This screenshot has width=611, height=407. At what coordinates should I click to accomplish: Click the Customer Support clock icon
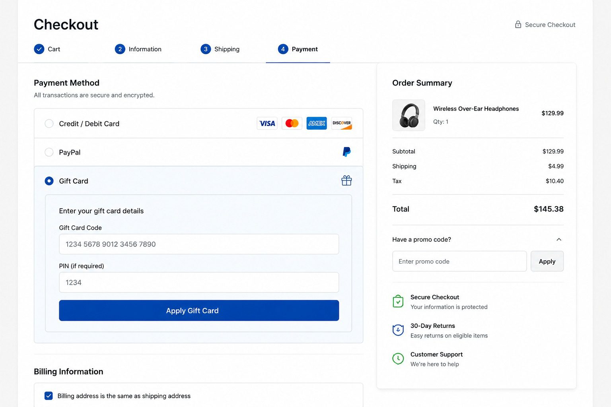pyautogui.click(x=398, y=359)
